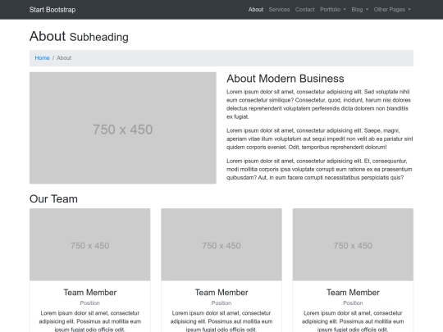
Task: Click the About Subheading page title
Action: [x=79, y=36]
